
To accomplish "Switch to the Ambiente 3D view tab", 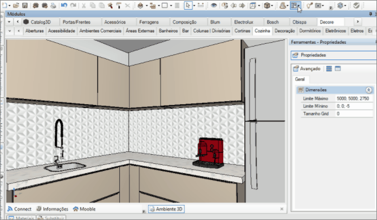I will coord(166,209).
